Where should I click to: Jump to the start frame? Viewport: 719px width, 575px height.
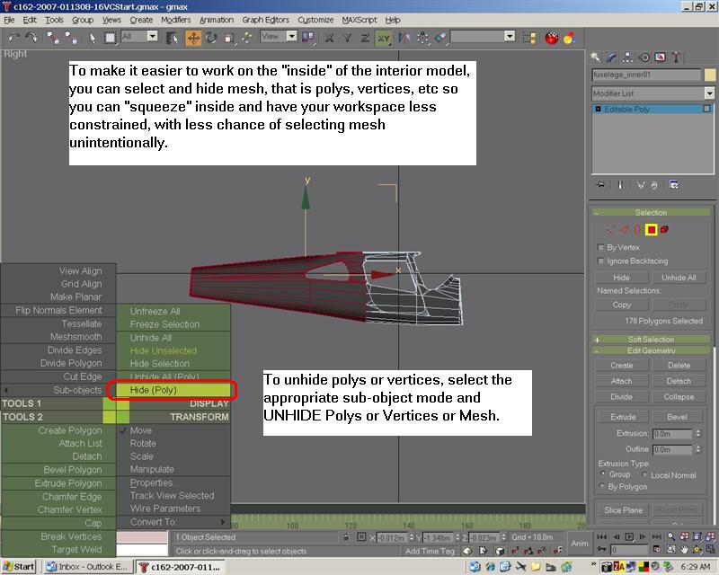pyautogui.click(x=601, y=536)
